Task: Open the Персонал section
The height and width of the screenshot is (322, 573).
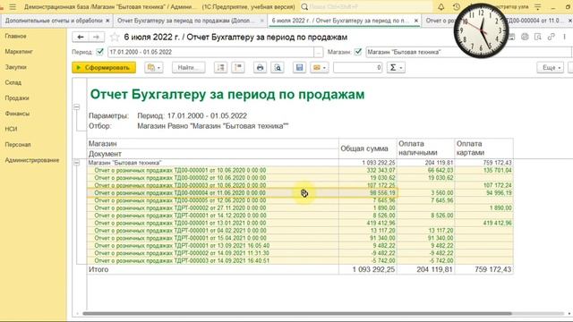Action: click(x=18, y=145)
